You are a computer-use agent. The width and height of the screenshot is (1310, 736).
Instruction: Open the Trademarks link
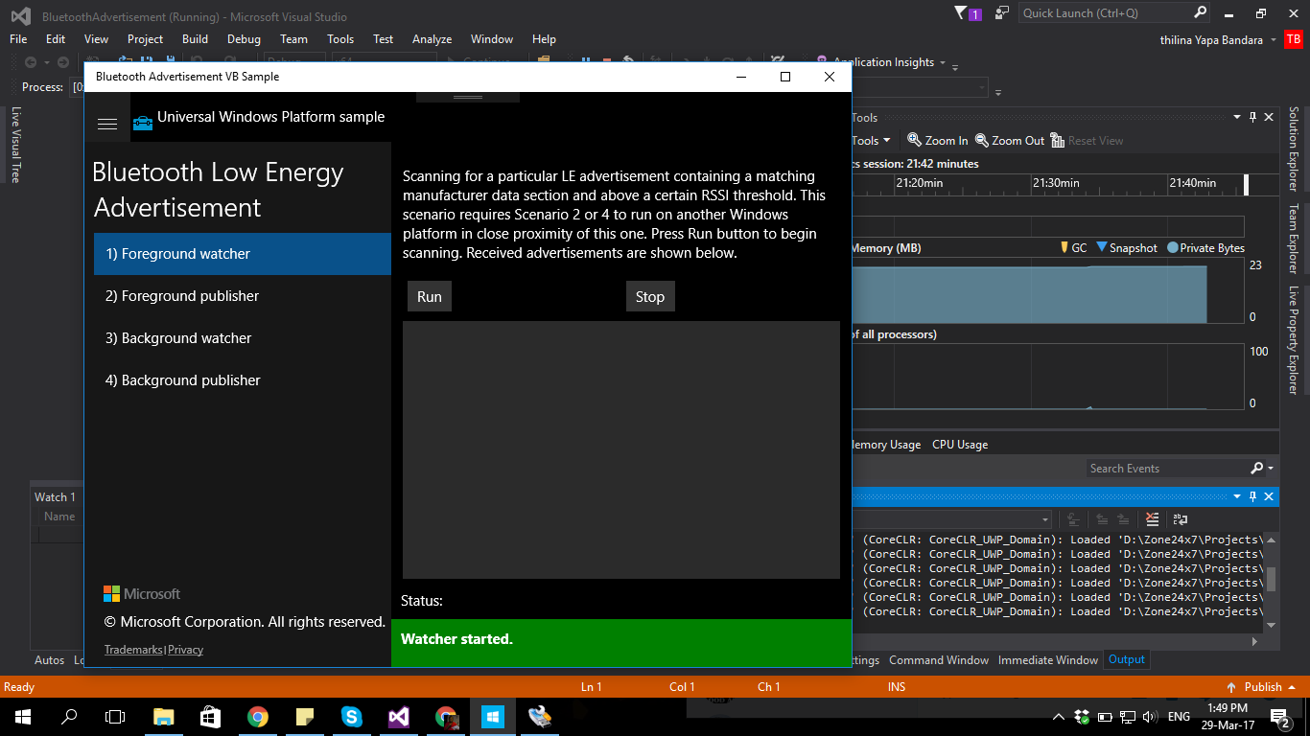point(134,650)
